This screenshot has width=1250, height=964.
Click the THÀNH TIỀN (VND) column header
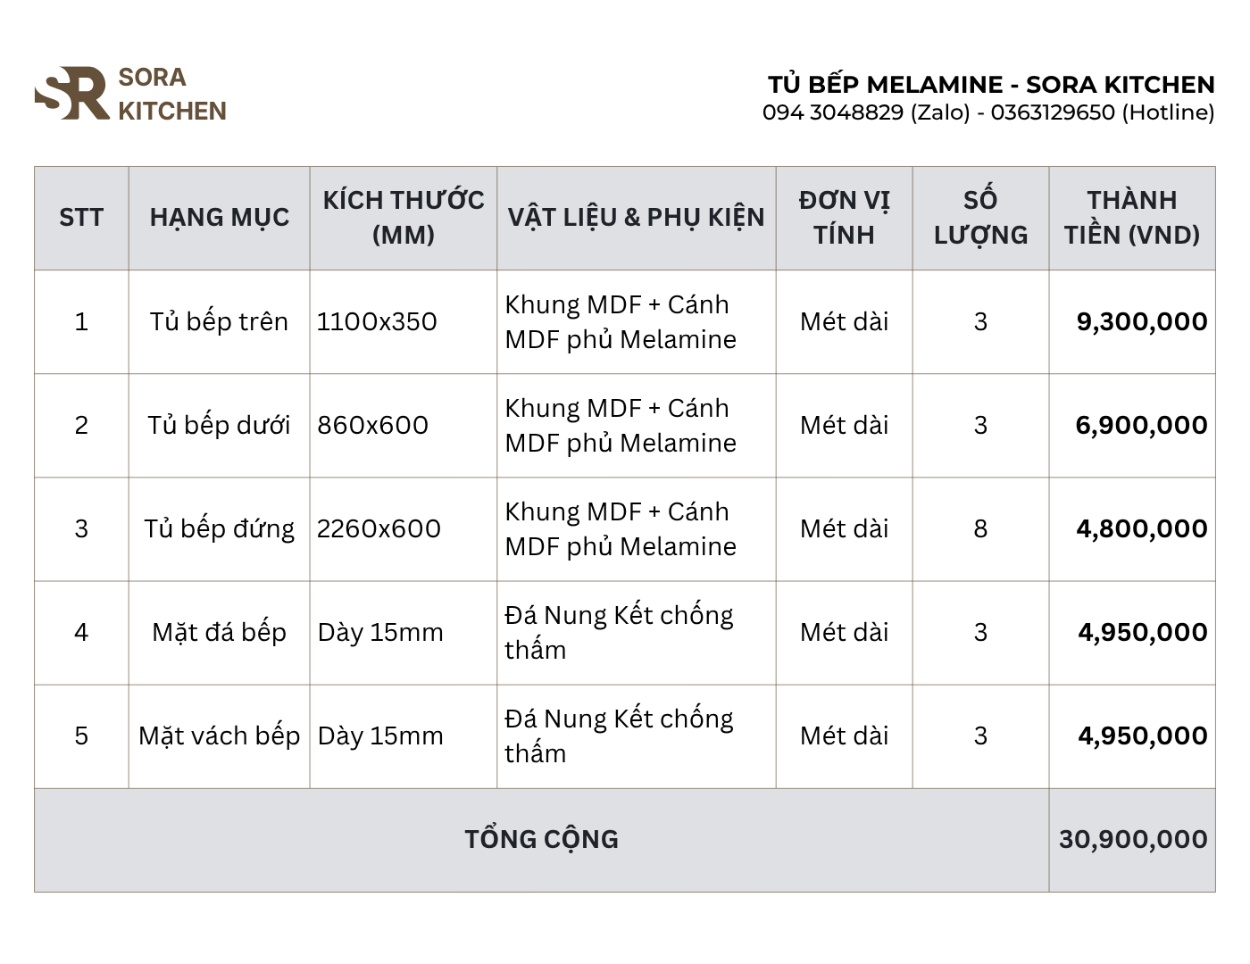point(1132,218)
